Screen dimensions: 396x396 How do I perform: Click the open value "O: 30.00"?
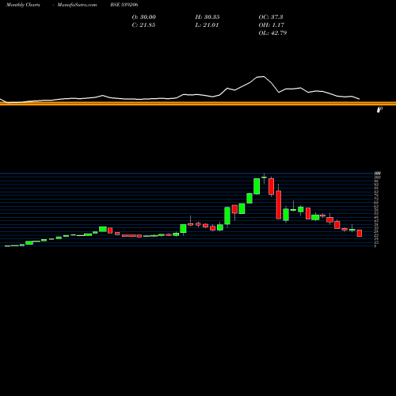point(144,17)
